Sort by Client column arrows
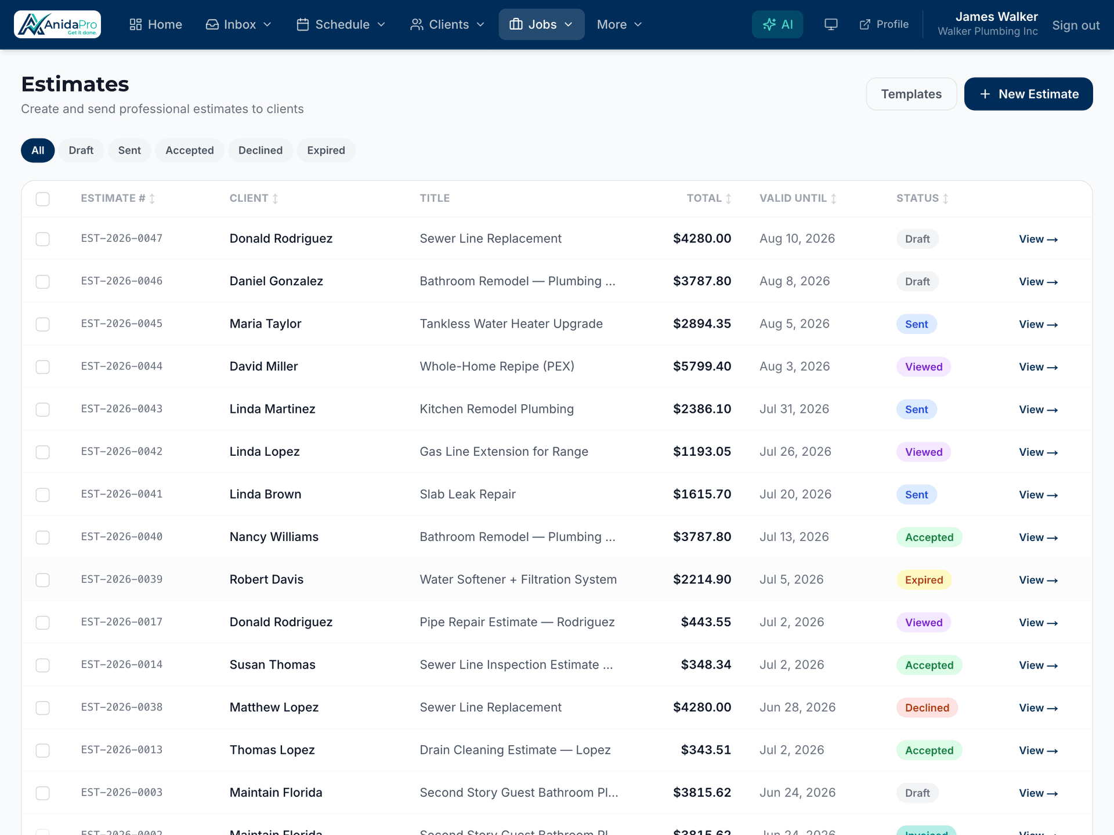This screenshot has height=835, width=1114. click(275, 199)
